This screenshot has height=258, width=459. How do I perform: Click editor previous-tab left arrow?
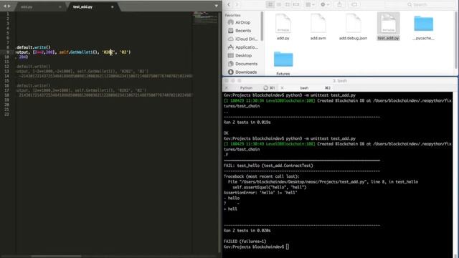tap(5, 6)
